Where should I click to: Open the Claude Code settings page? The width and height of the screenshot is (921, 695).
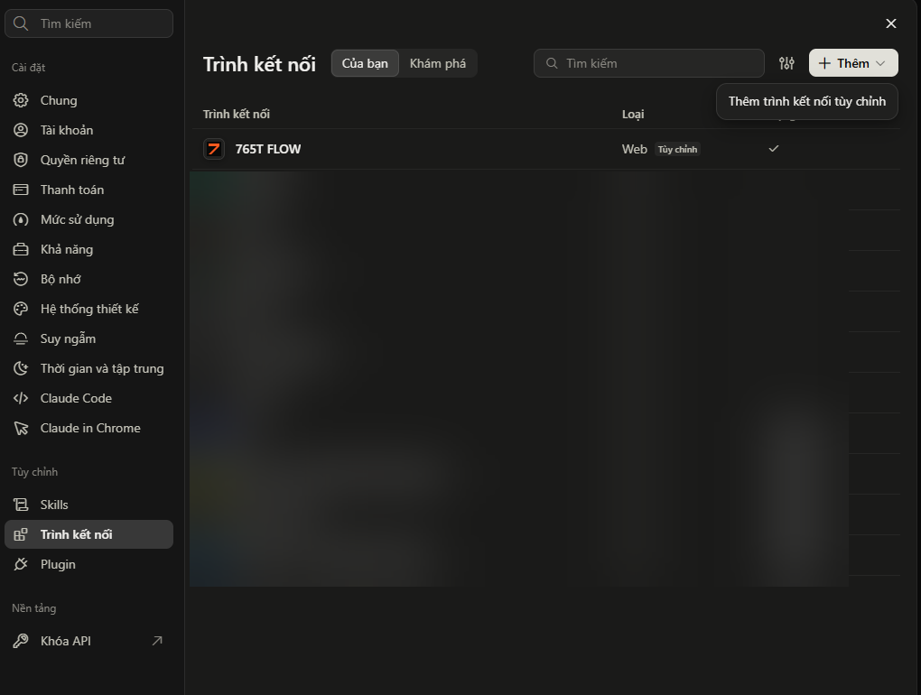click(88, 398)
